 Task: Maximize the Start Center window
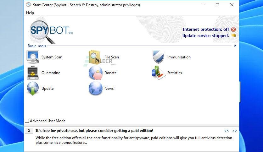tap(217, 5)
